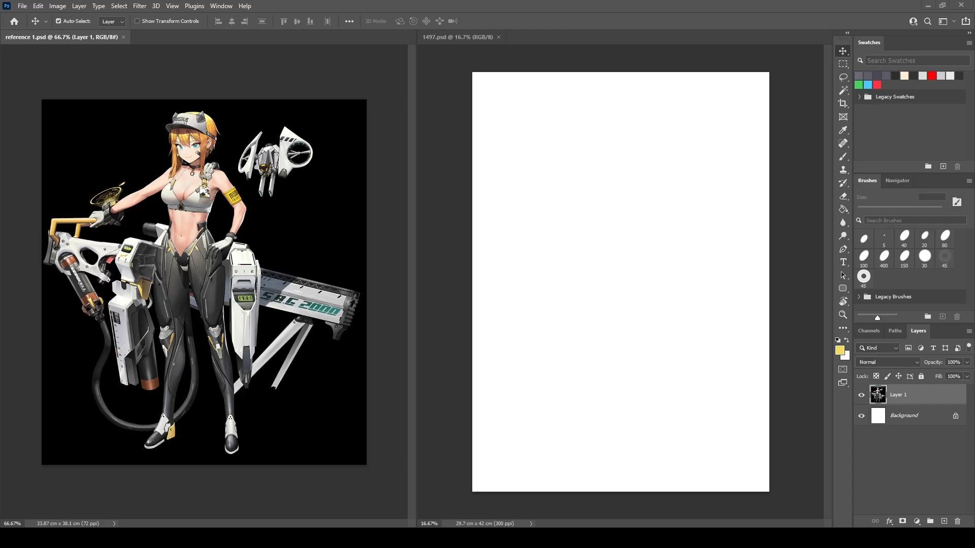Select the Eyedropper tool
The width and height of the screenshot is (975, 548).
click(843, 130)
